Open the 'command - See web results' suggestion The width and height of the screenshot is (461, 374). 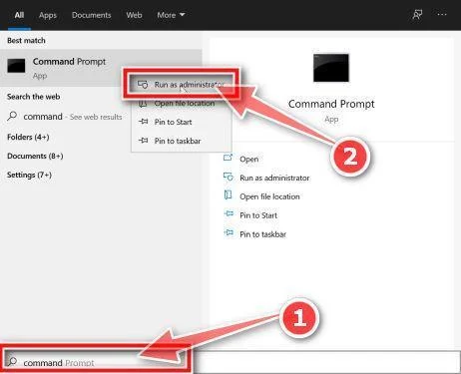pyautogui.click(x=73, y=117)
